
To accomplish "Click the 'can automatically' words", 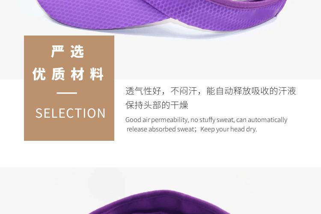I will pyautogui.click(x=262, y=120).
